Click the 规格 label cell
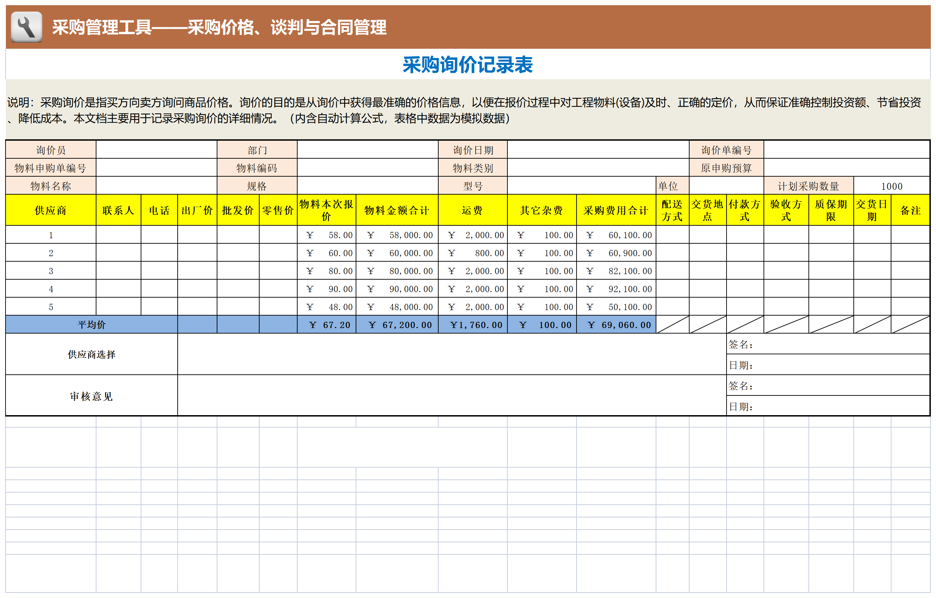The width and height of the screenshot is (936, 598). (x=257, y=186)
